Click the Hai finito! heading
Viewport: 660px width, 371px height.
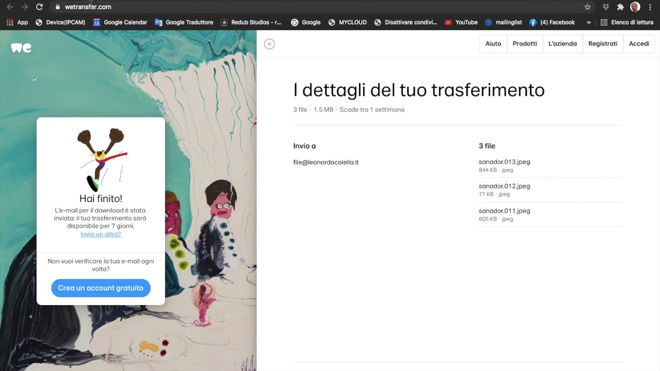tap(101, 198)
